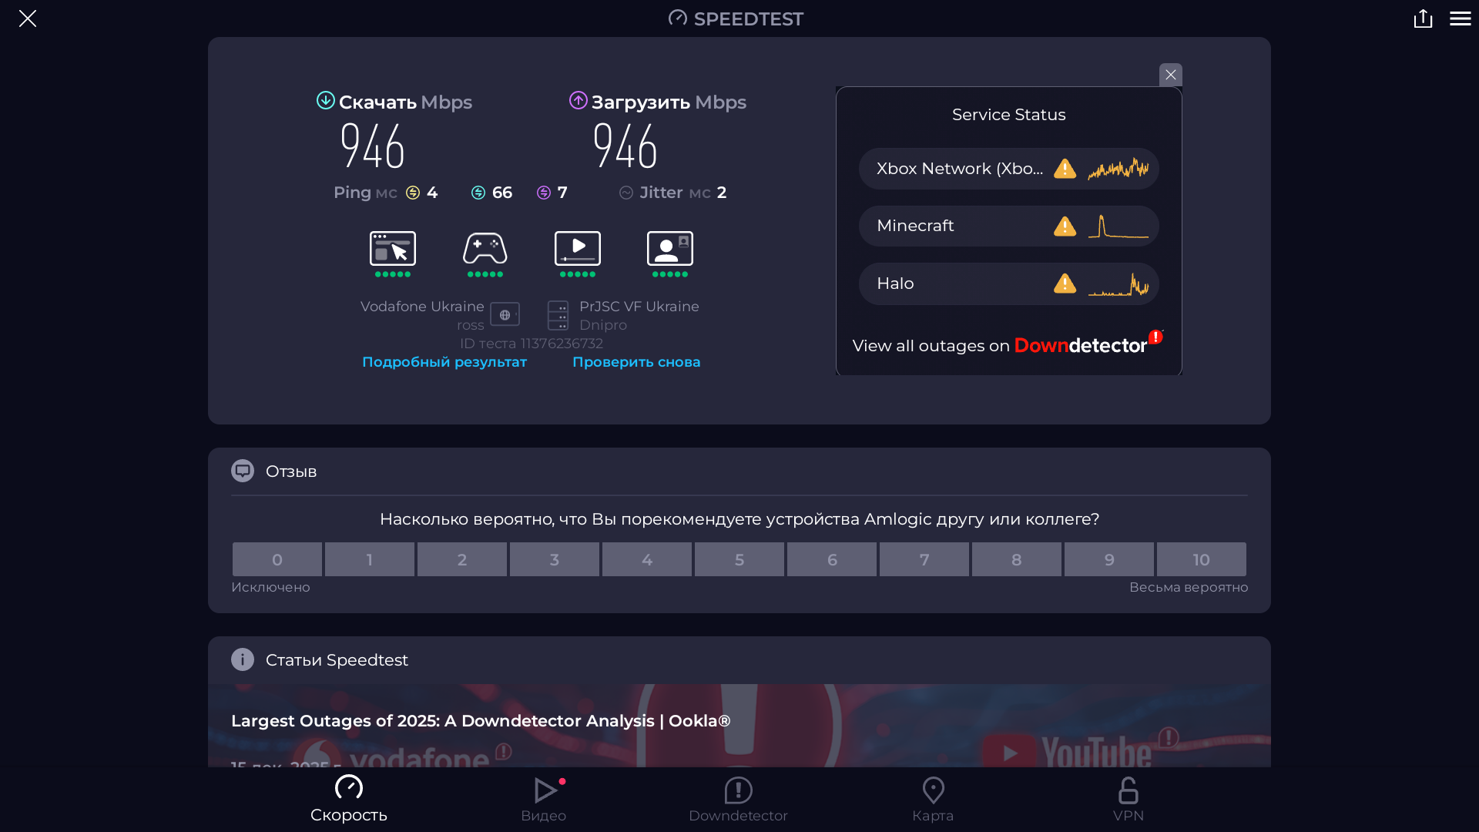This screenshot has height=832, width=1479.
Task: Open the hamburger menu
Action: pyautogui.click(x=1460, y=18)
